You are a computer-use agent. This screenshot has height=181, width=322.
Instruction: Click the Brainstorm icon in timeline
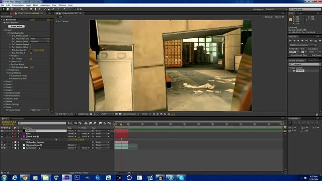[100, 123]
